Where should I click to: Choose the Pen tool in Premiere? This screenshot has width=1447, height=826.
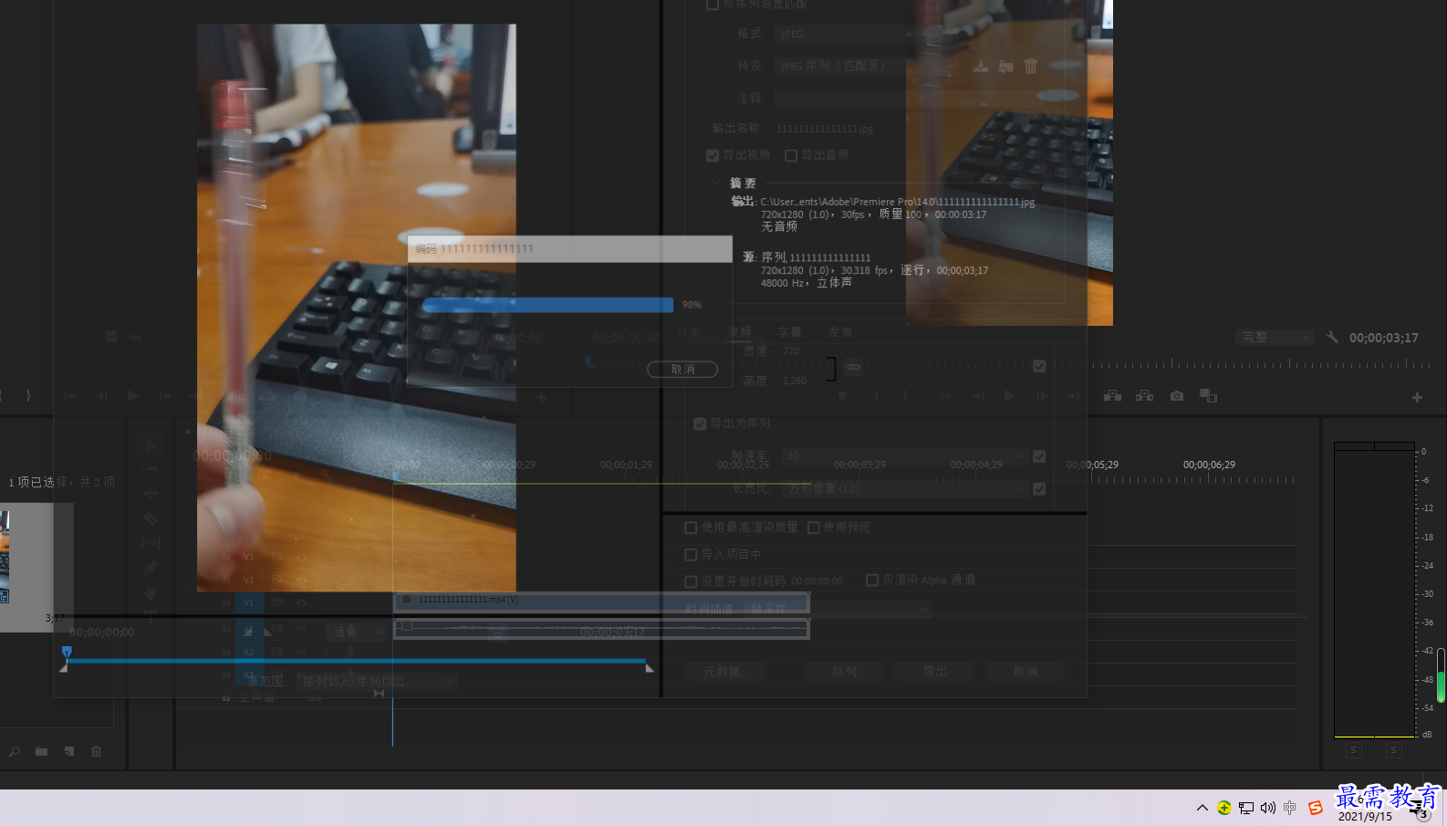point(151,568)
